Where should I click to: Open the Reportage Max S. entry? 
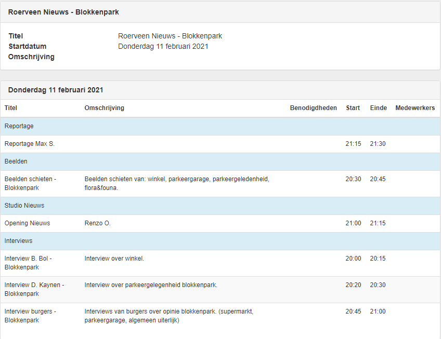click(x=30, y=144)
